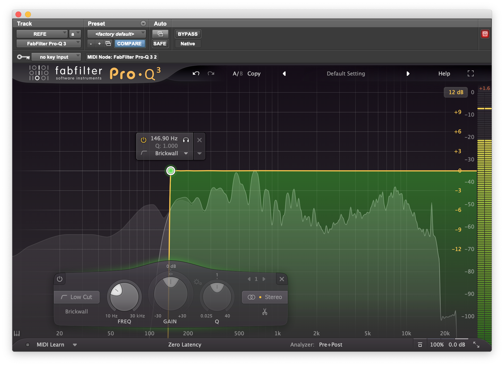
Task: Click the Q knob
Action: pos(217,297)
